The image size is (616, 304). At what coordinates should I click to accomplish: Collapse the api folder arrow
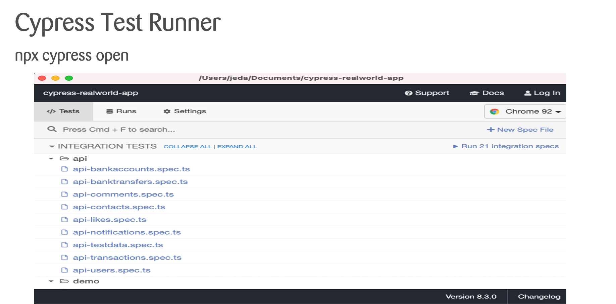51,159
